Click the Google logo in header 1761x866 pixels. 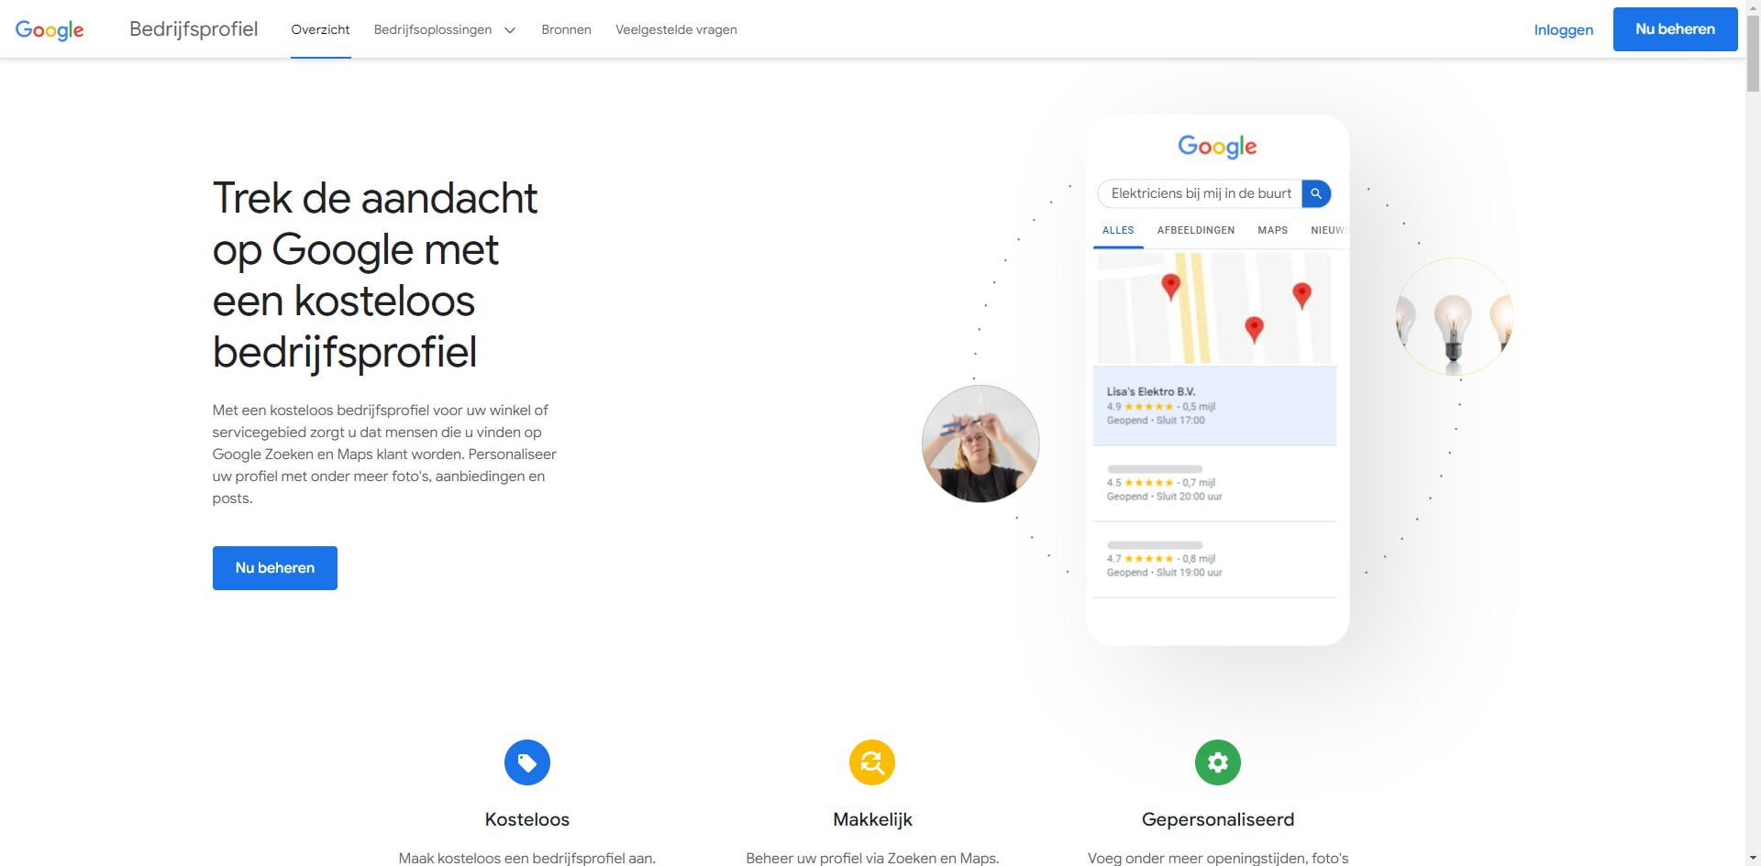tap(50, 29)
